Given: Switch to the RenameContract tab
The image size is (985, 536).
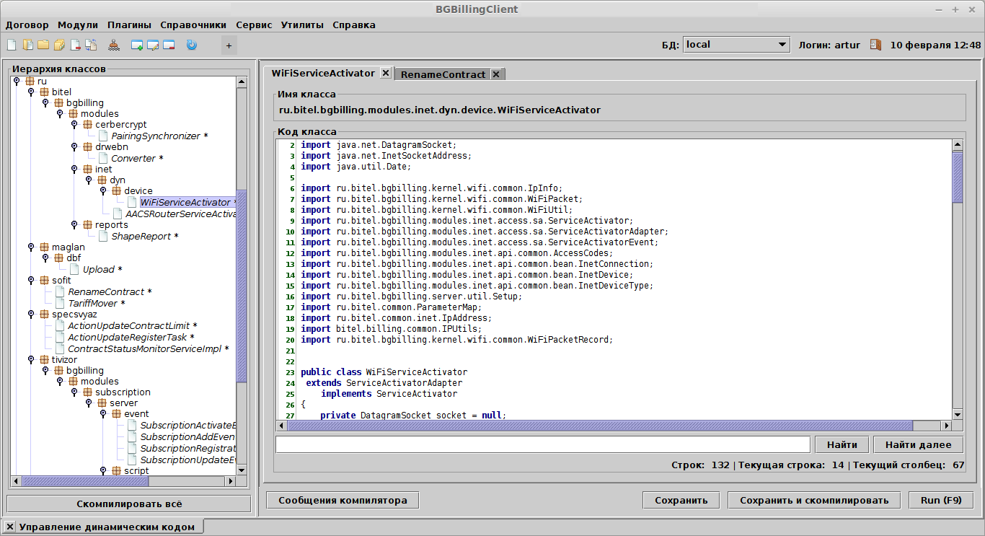Looking at the screenshot, I should pos(441,73).
